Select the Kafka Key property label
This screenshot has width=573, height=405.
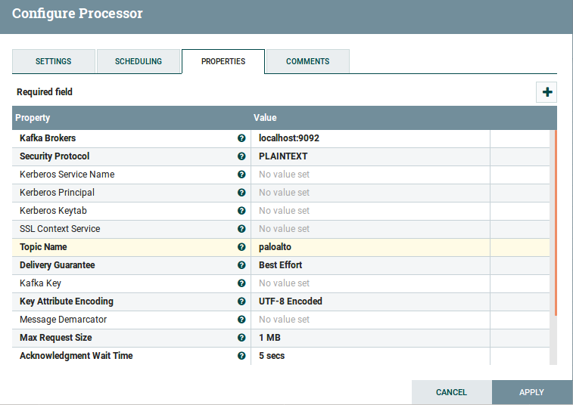click(40, 283)
